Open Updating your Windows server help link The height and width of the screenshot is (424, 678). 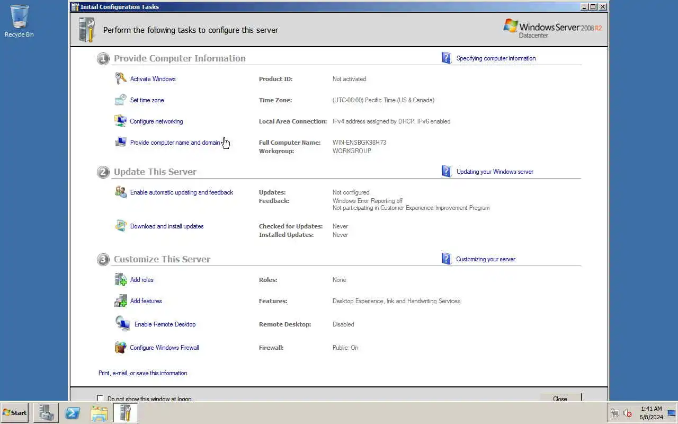click(495, 172)
